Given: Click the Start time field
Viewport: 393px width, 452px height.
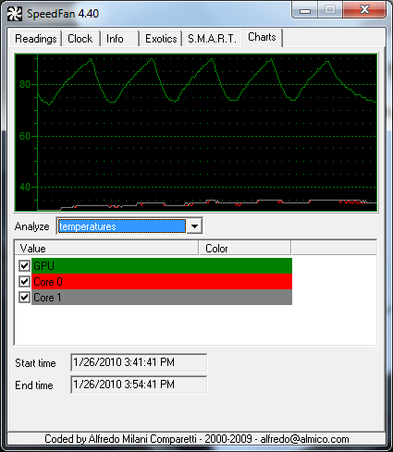Looking at the screenshot, I should [139, 362].
